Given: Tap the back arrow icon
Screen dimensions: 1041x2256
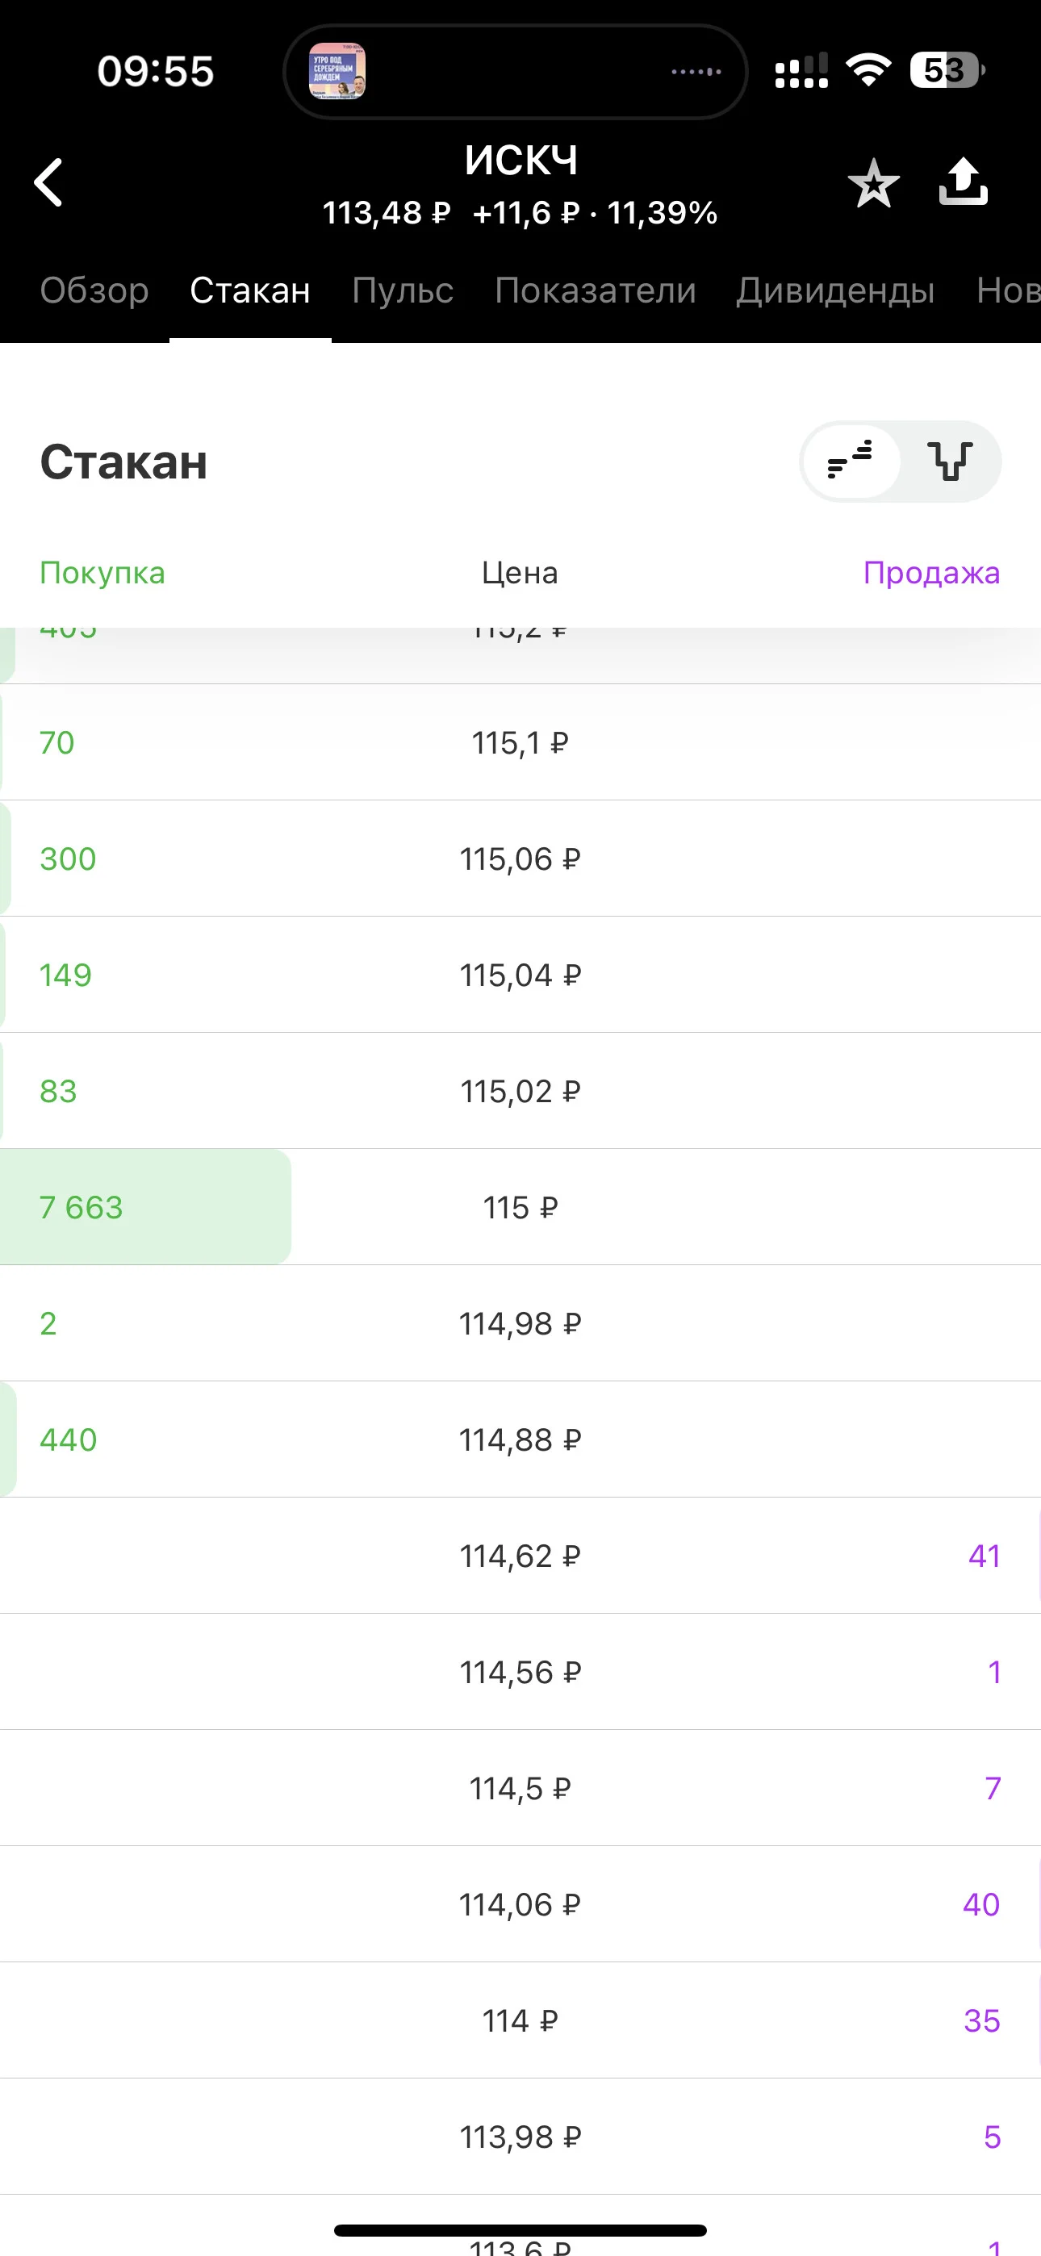Looking at the screenshot, I should [x=49, y=182].
